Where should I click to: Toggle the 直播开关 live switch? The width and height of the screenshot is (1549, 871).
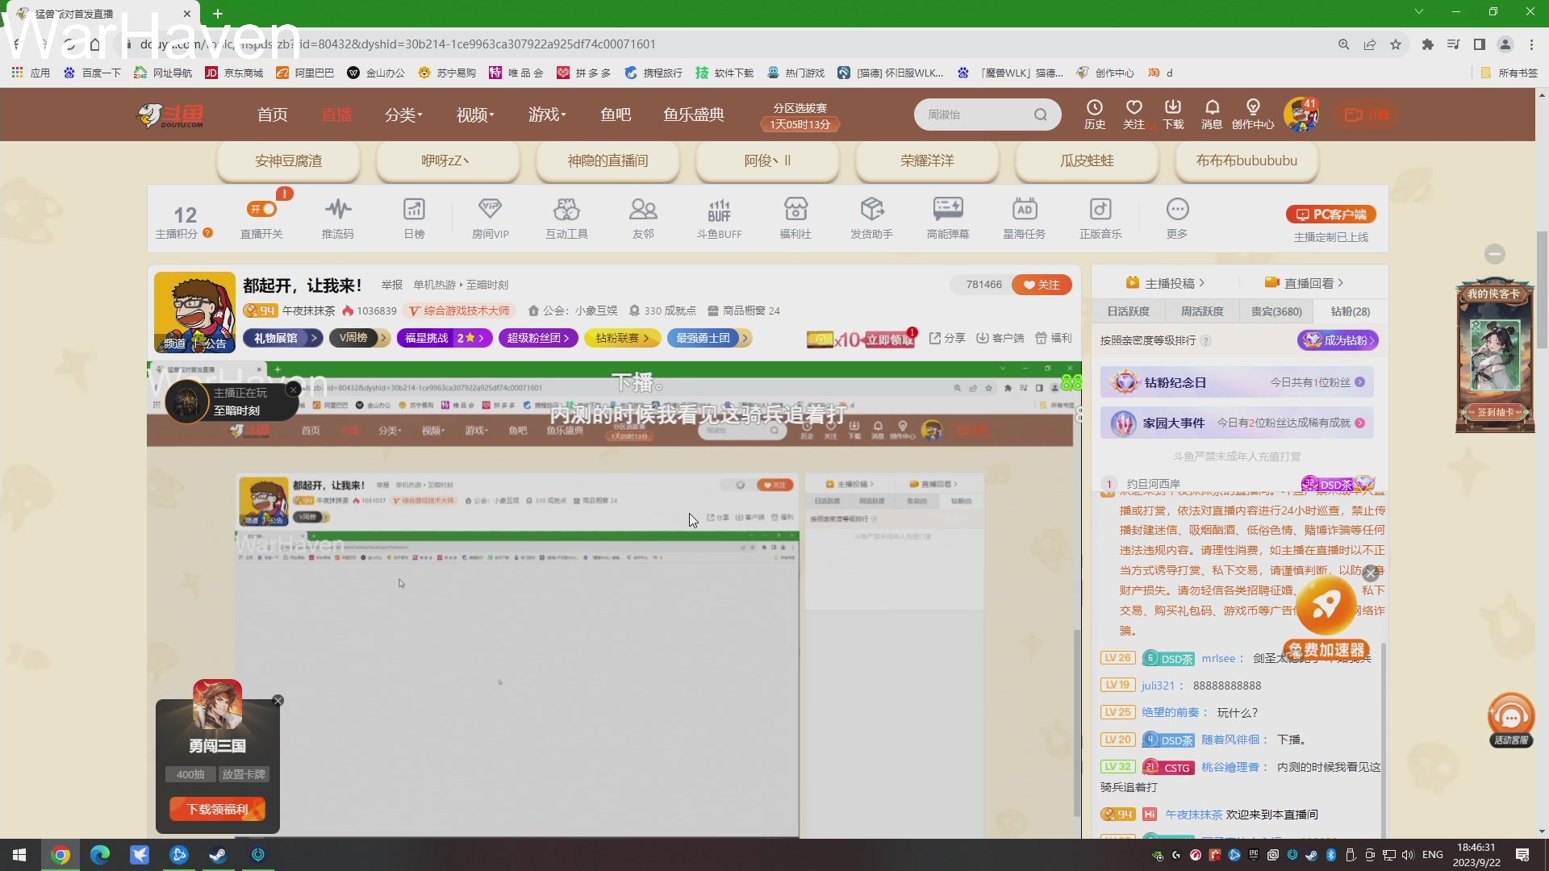click(x=262, y=209)
